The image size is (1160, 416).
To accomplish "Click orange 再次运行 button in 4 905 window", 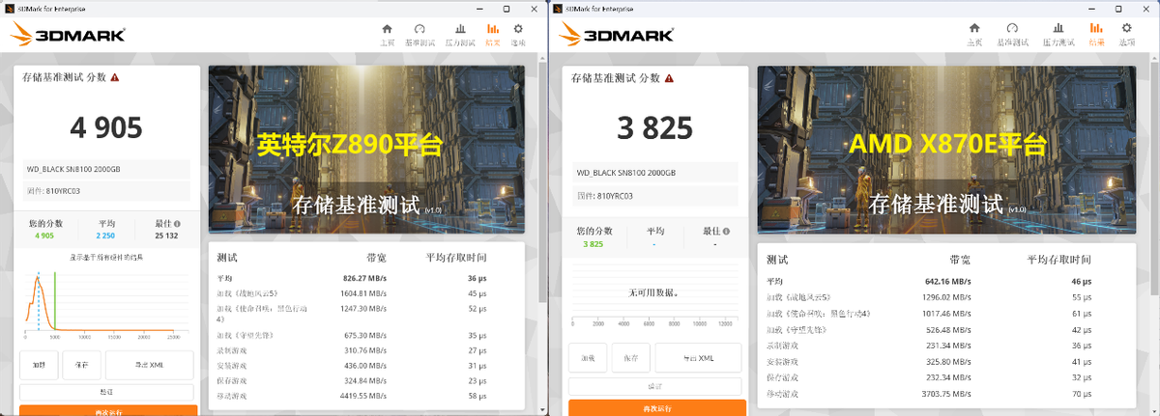I will 106,410.
